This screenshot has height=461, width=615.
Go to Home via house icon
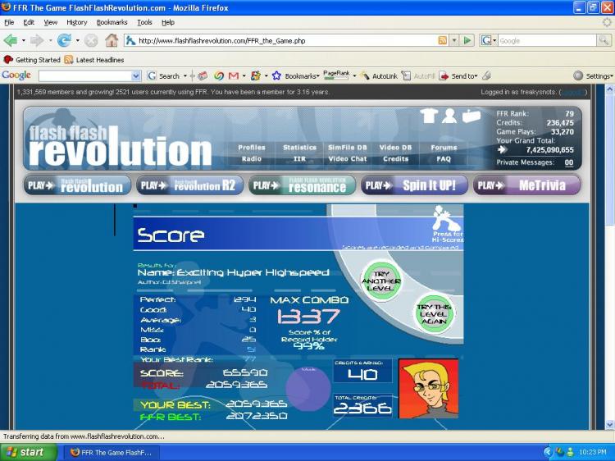click(112, 40)
